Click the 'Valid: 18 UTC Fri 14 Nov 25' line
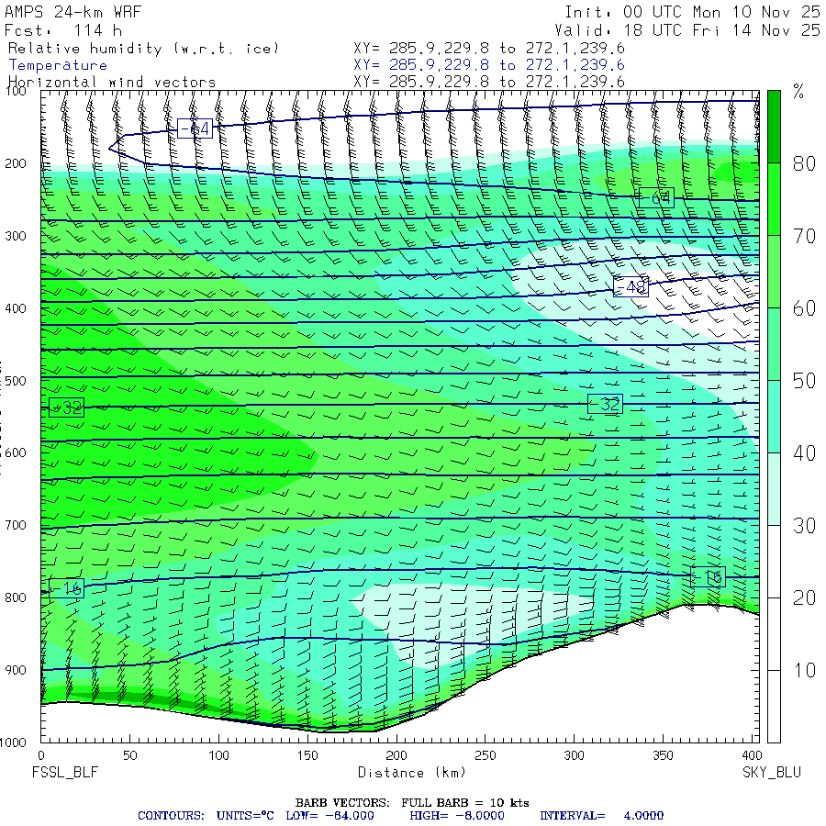The image size is (826, 826). [686, 30]
